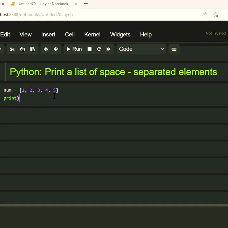The width and height of the screenshot is (228, 228).
Task: Open the command palette keyboard icon
Action: point(174,49)
